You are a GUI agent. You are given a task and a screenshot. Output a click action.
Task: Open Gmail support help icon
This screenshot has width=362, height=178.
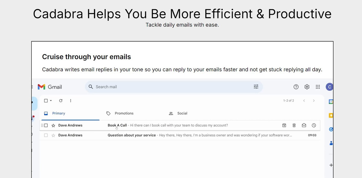point(296,87)
